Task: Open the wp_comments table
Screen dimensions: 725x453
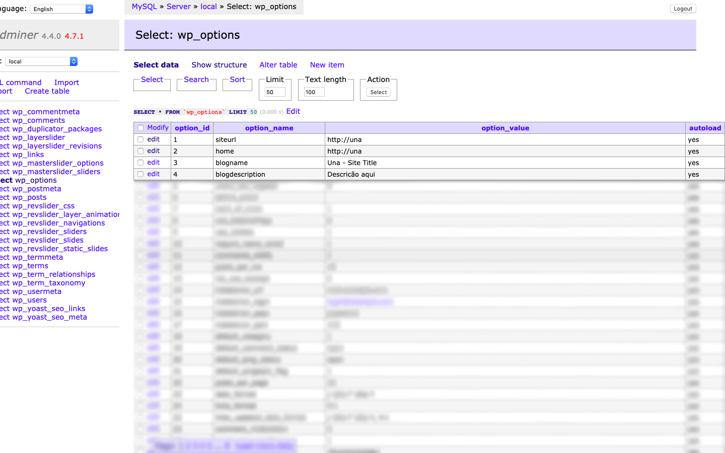Action: (x=39, y=120)
